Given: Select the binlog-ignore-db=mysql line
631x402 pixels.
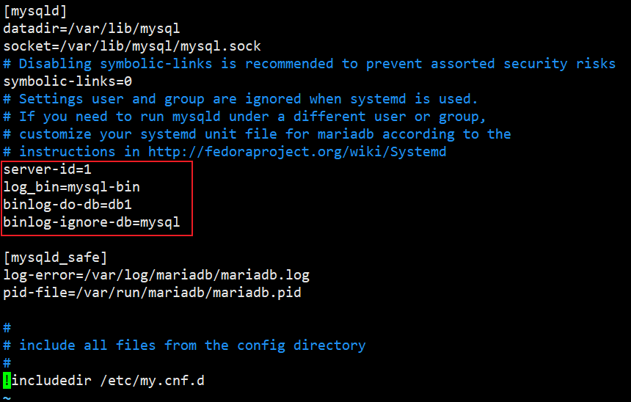Looking at the screenshot, I should 91,222.
